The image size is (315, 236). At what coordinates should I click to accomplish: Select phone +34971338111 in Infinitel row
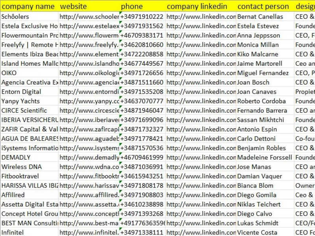click(143, 232)
